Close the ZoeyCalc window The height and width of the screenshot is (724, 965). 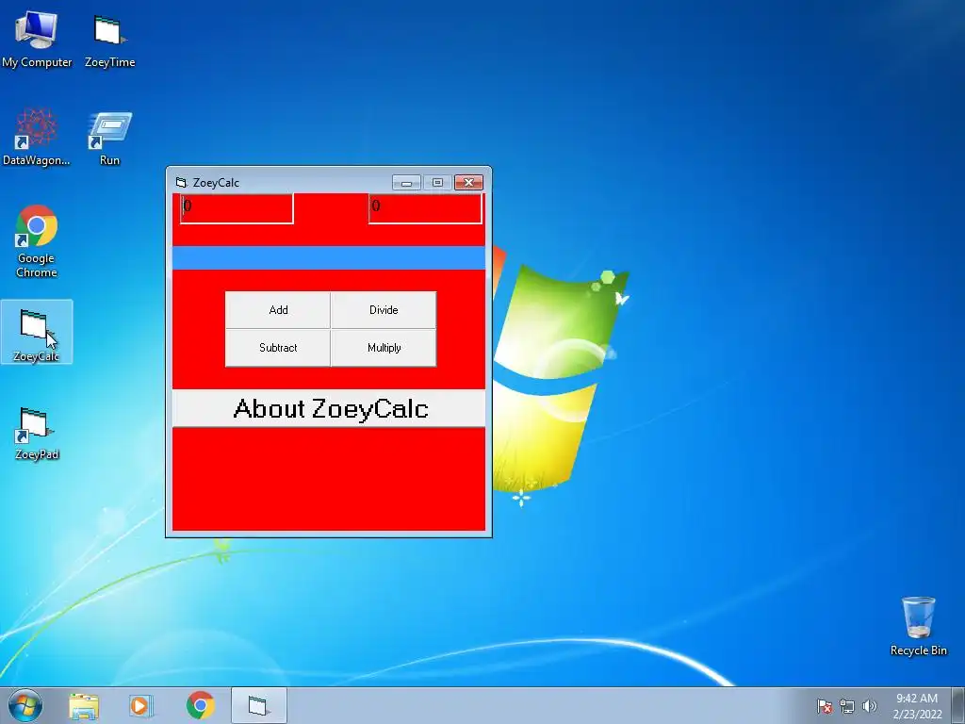tap(469, 182)
